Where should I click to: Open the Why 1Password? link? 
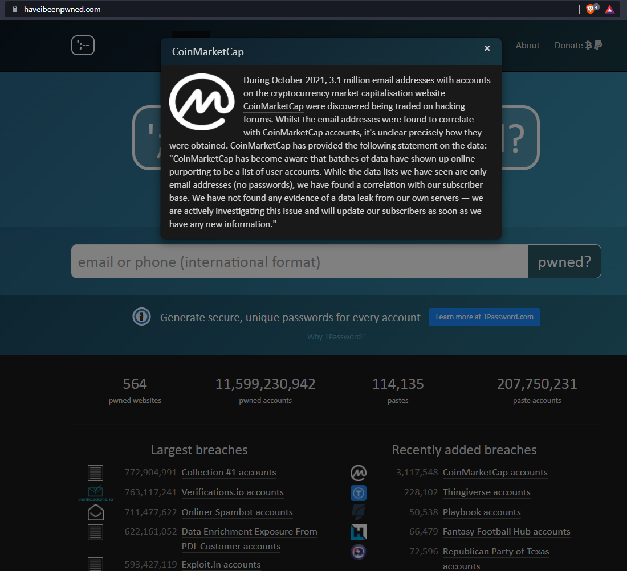coord(336,336)
